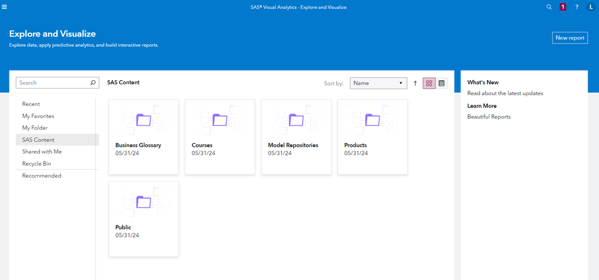
Task: Click the magnifier search icon in header
Action: pyautogui.click(x=549, y=7)
